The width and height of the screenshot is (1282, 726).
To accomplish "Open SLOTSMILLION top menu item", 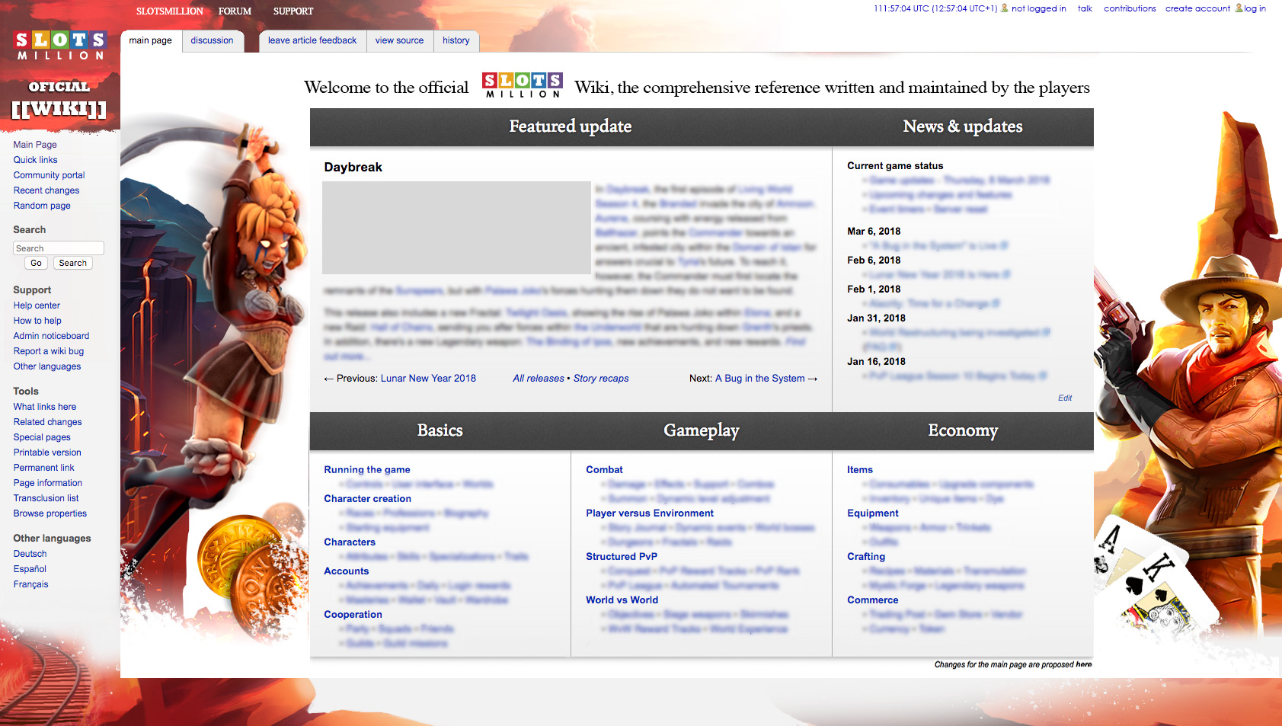I will pos(170,11).
